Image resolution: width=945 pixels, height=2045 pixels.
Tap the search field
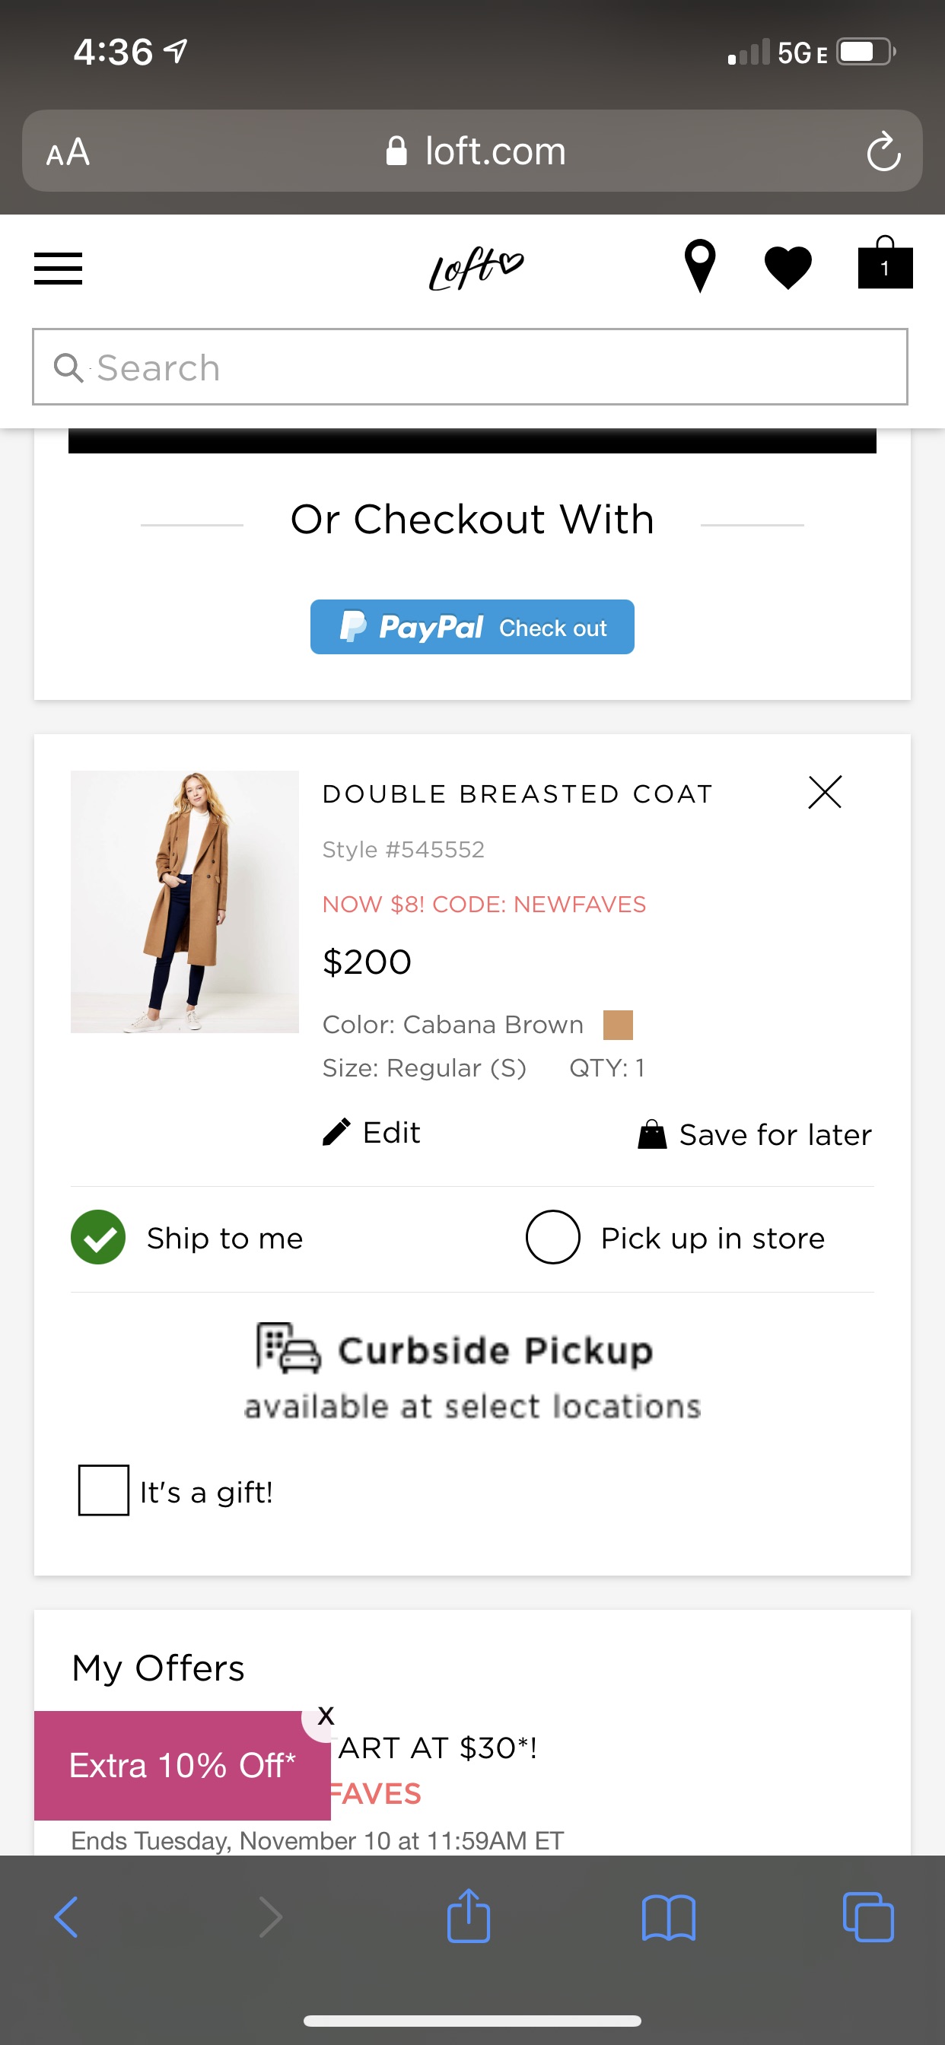click(x=472, y=366)
